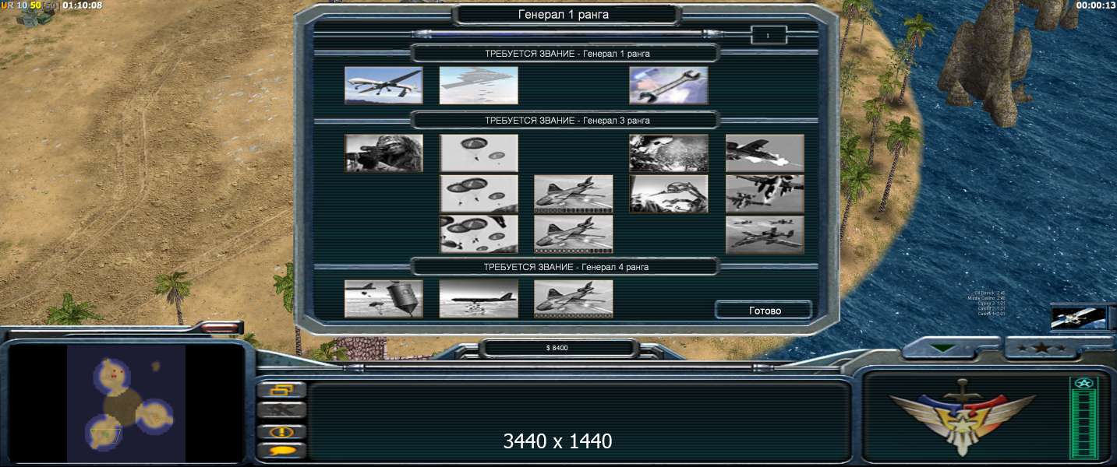Choose the gunship icon under rank 4
Viewport: 1117px width, 467px height.
pos(574,299)
